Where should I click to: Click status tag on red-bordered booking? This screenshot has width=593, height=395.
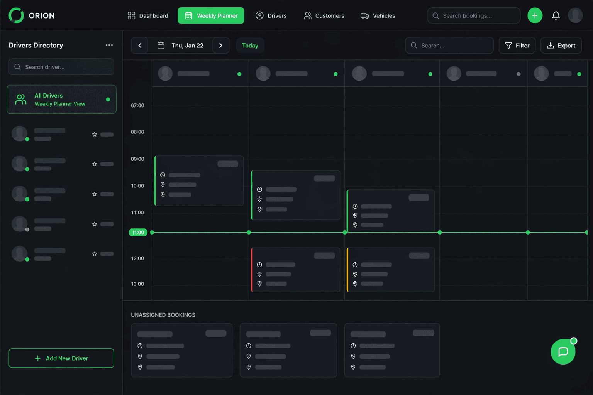(324, 255)
